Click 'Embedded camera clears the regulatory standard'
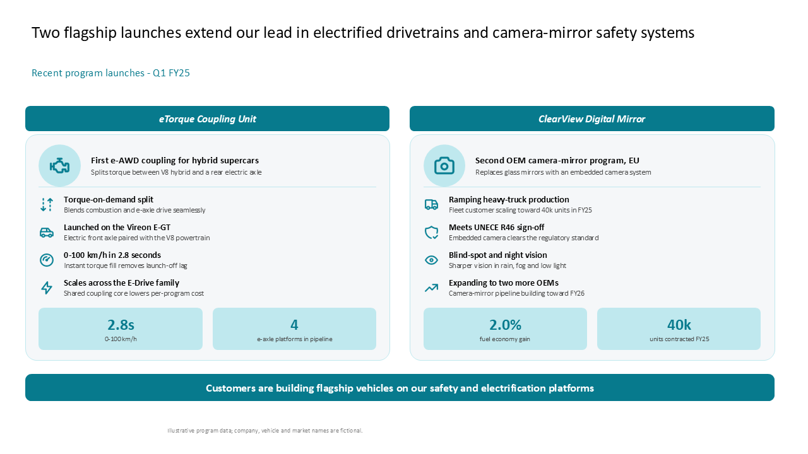This screenshot has height=454, width=808. pos(523,238)
